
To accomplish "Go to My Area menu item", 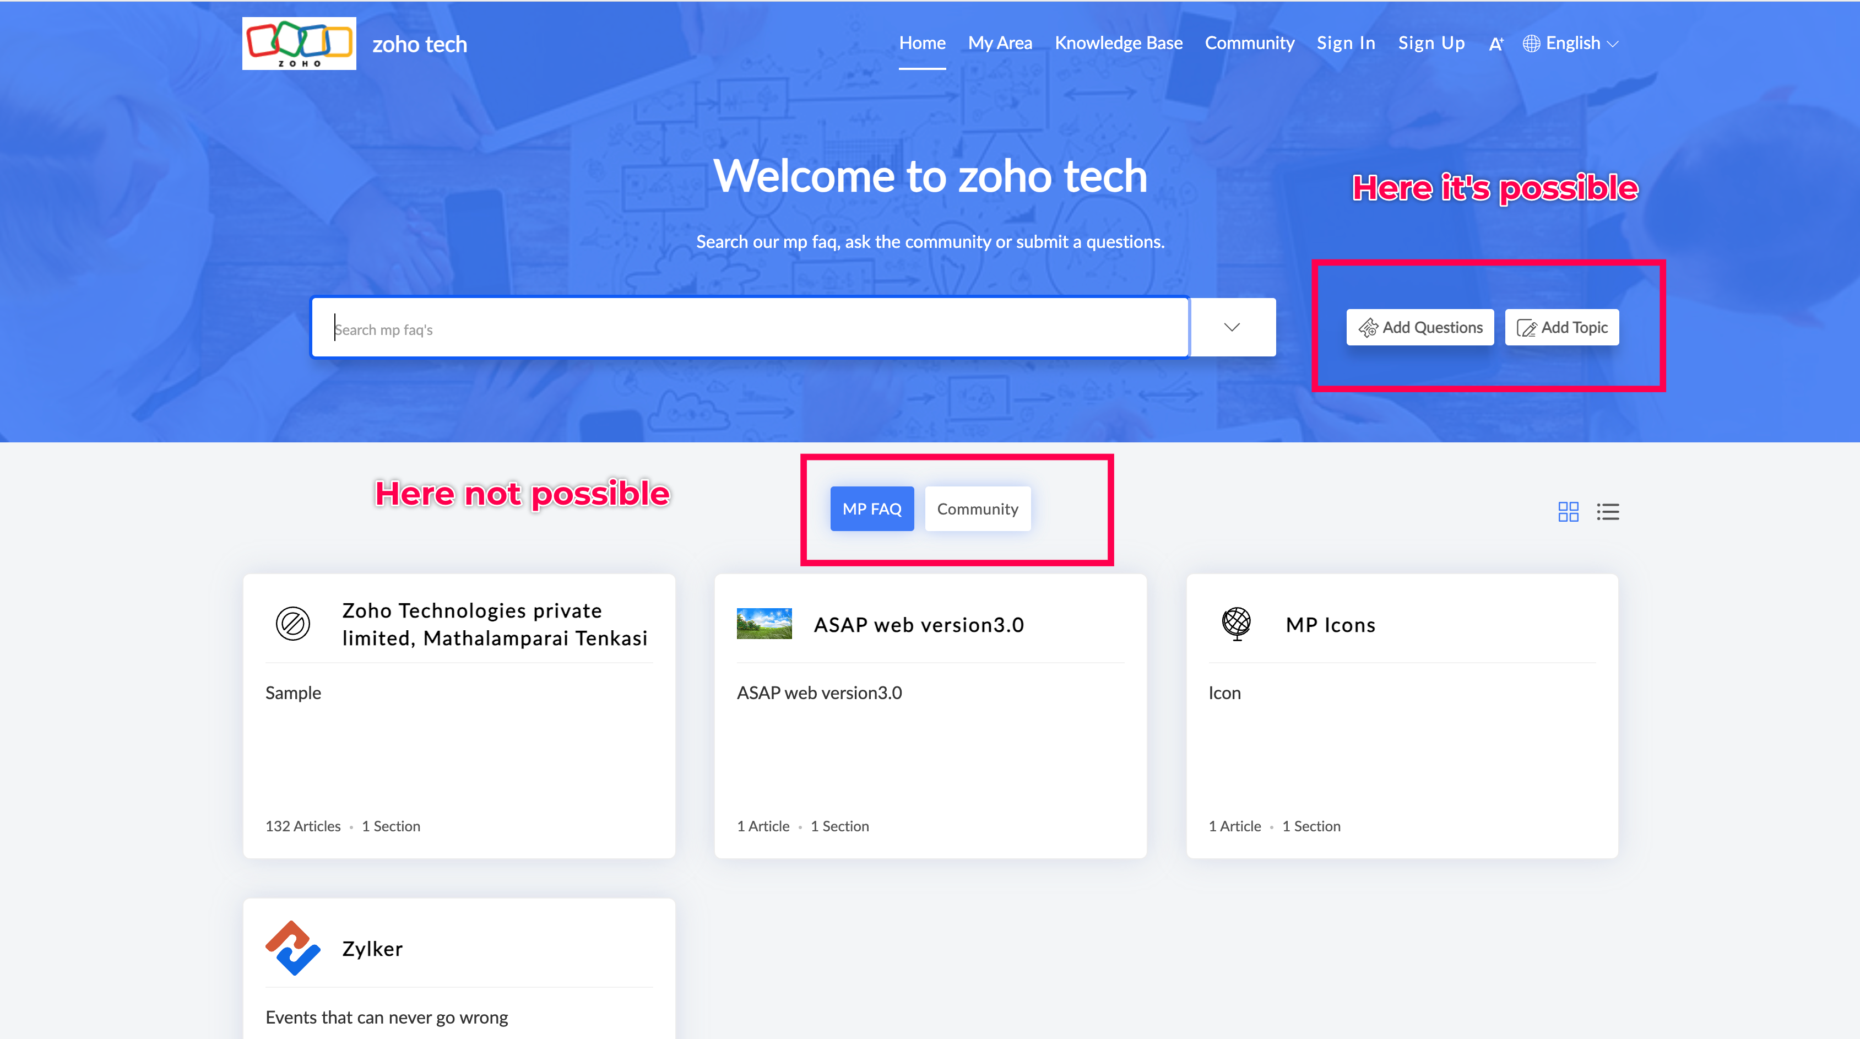I will [1000, 44].
